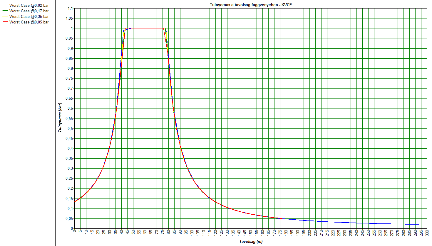Select legend entry Worst Case @0,35 bar

26,16
